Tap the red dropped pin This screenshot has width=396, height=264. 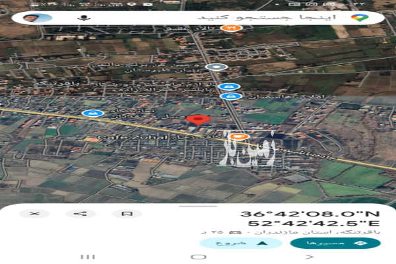click(198, 120)
